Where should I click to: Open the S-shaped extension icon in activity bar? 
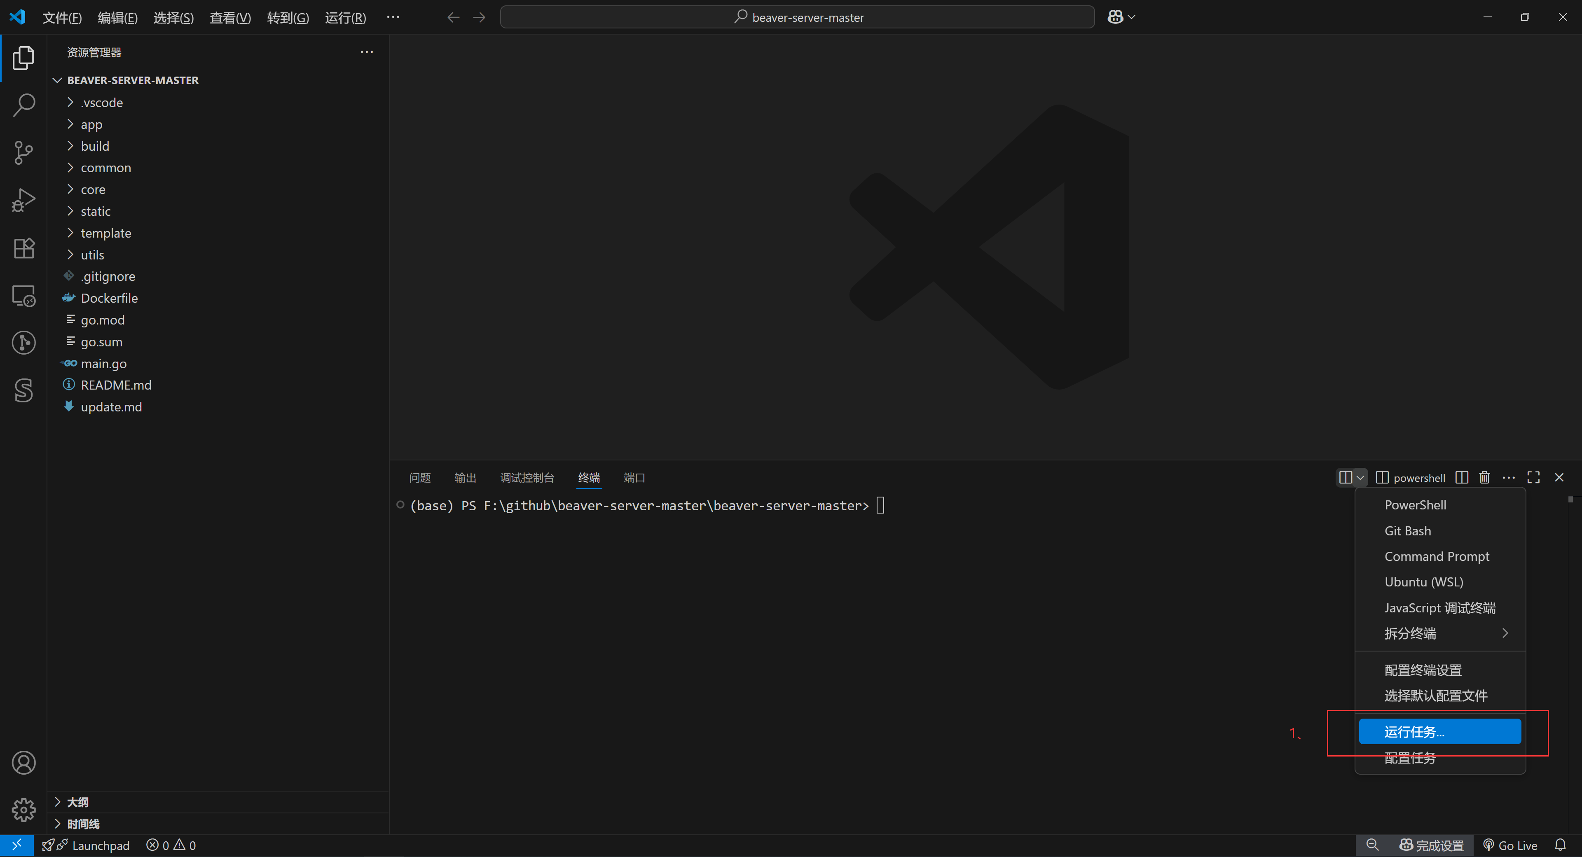coord(23,390)
